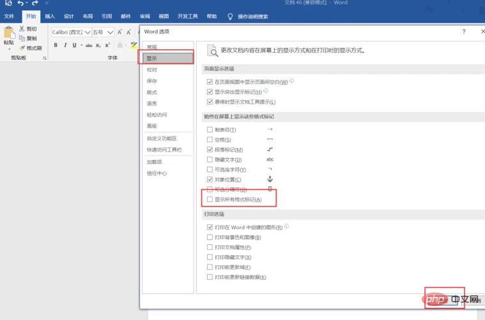Enable 打印前更新链接数据(K) checkbox
The height and width of the screenshot is (320, 485).
(210, 277)
